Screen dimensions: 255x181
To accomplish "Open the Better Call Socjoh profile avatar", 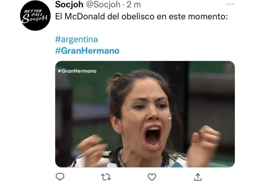I will tap(35, 16).
